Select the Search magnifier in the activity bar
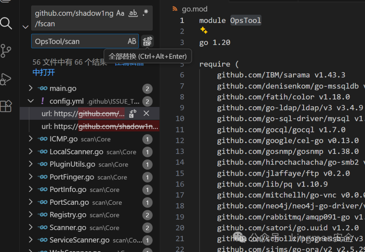The width and height of the screenshot is (365, 252). 5,24
